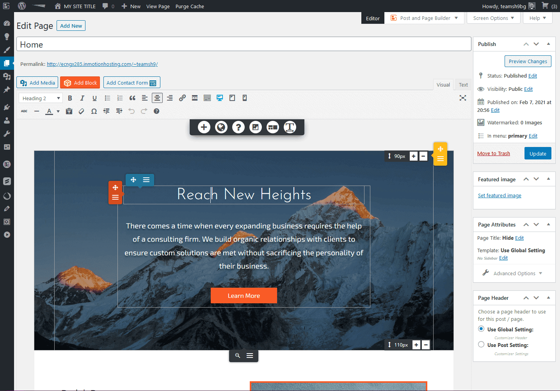Screen dimensions: 560x391
Task: Expand the Screen Options panel
Action: pos(494,18)
